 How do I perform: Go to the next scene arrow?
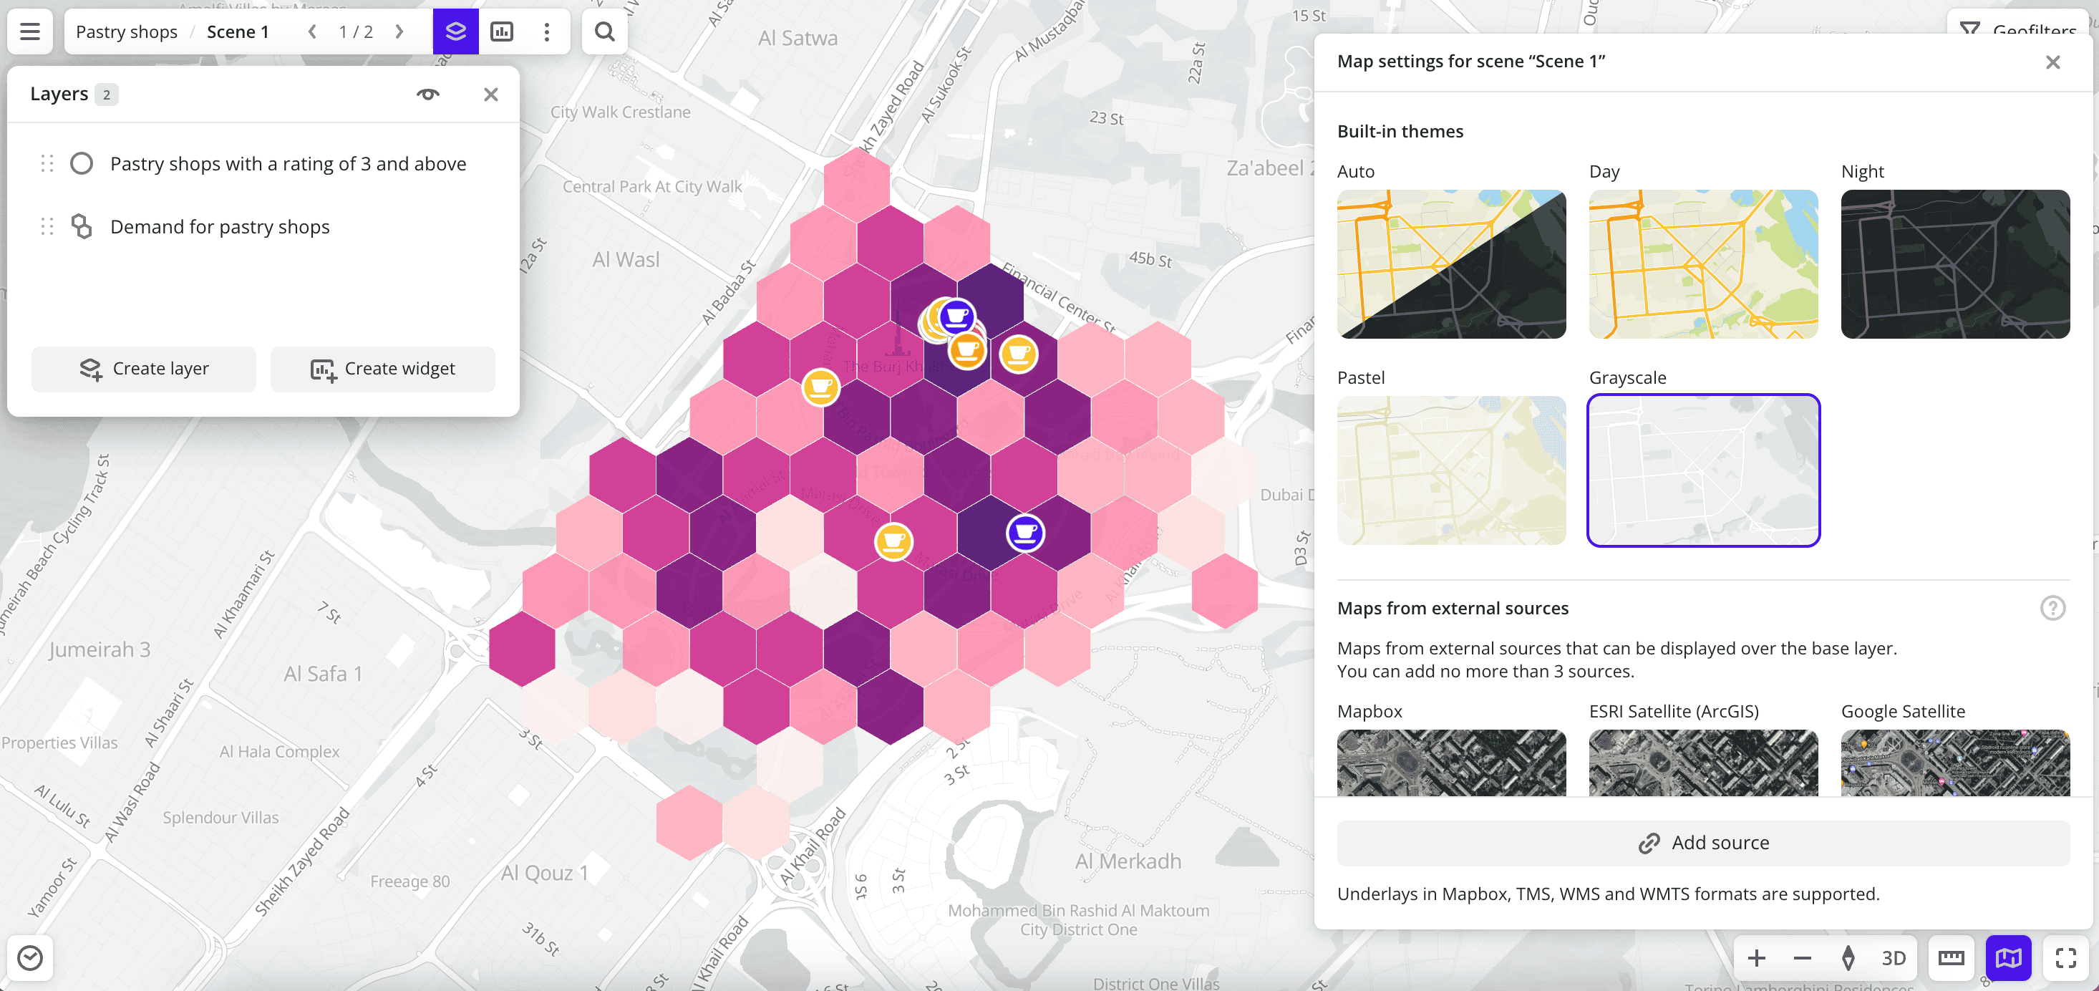click(x=399, y=32)
